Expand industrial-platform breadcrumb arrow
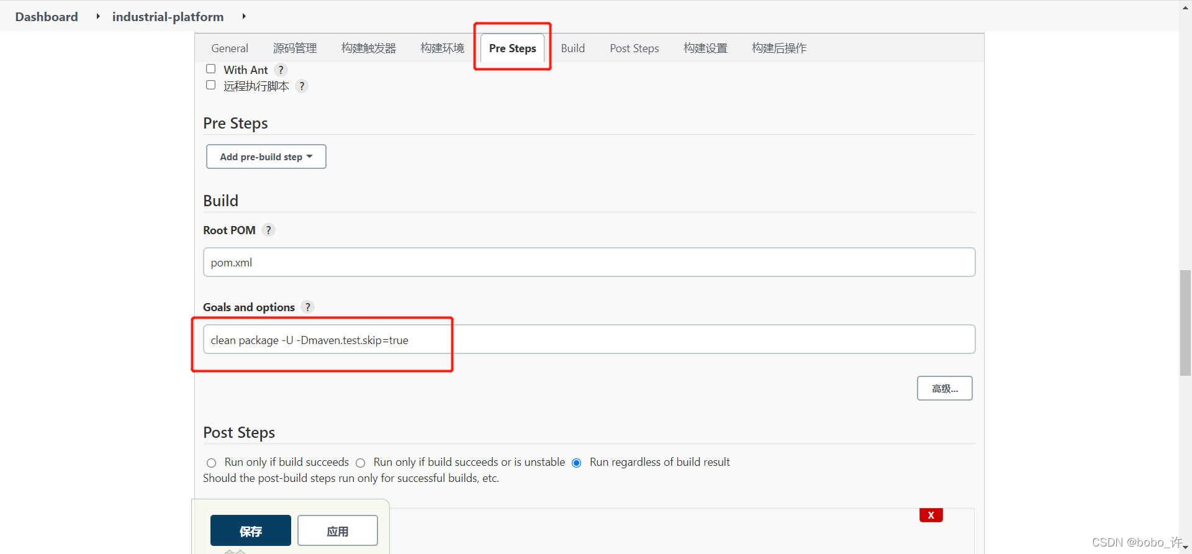1192x554 pixels. [x=243, y=16]
